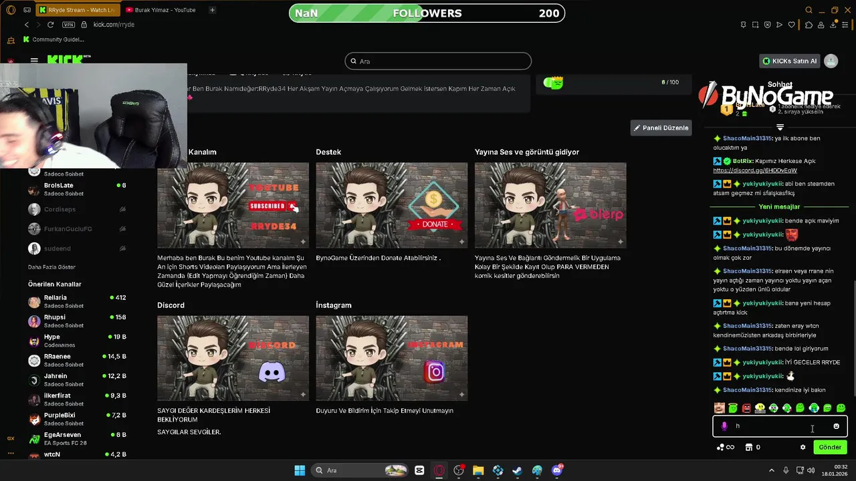856x481 pixels.
Task: Open recommended channel RRaenee
Action: (x=77, y=360)
